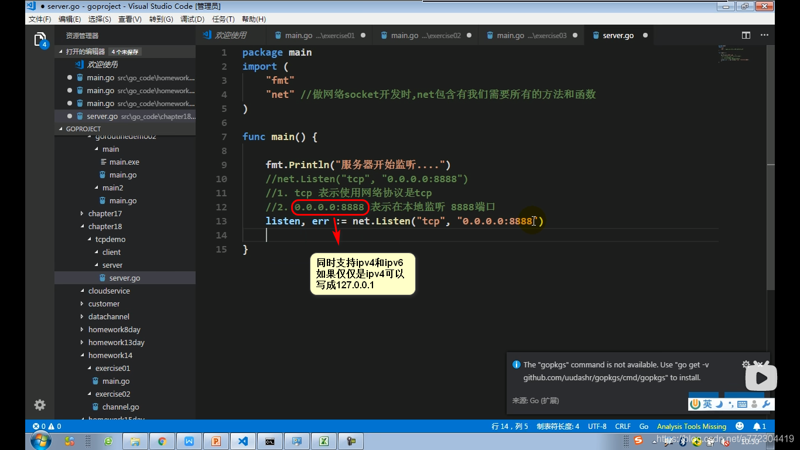Click the Bluetooth tray icon
Screen dimensions: 800x450
click(683, 441)
